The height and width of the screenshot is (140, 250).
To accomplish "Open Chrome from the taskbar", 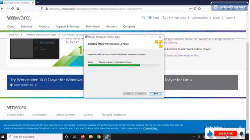I will click(99, 136).
